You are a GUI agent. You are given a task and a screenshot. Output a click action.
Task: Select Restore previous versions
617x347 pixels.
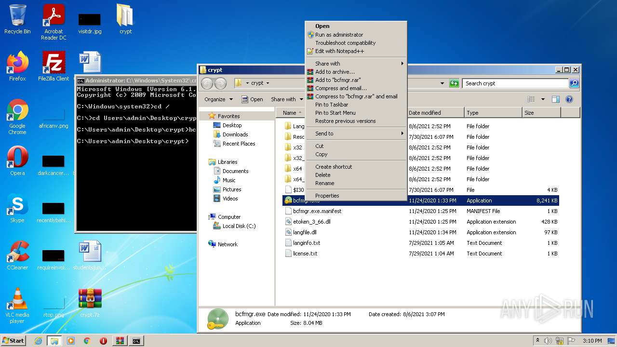pyautogui.click(x=356, y=121)
